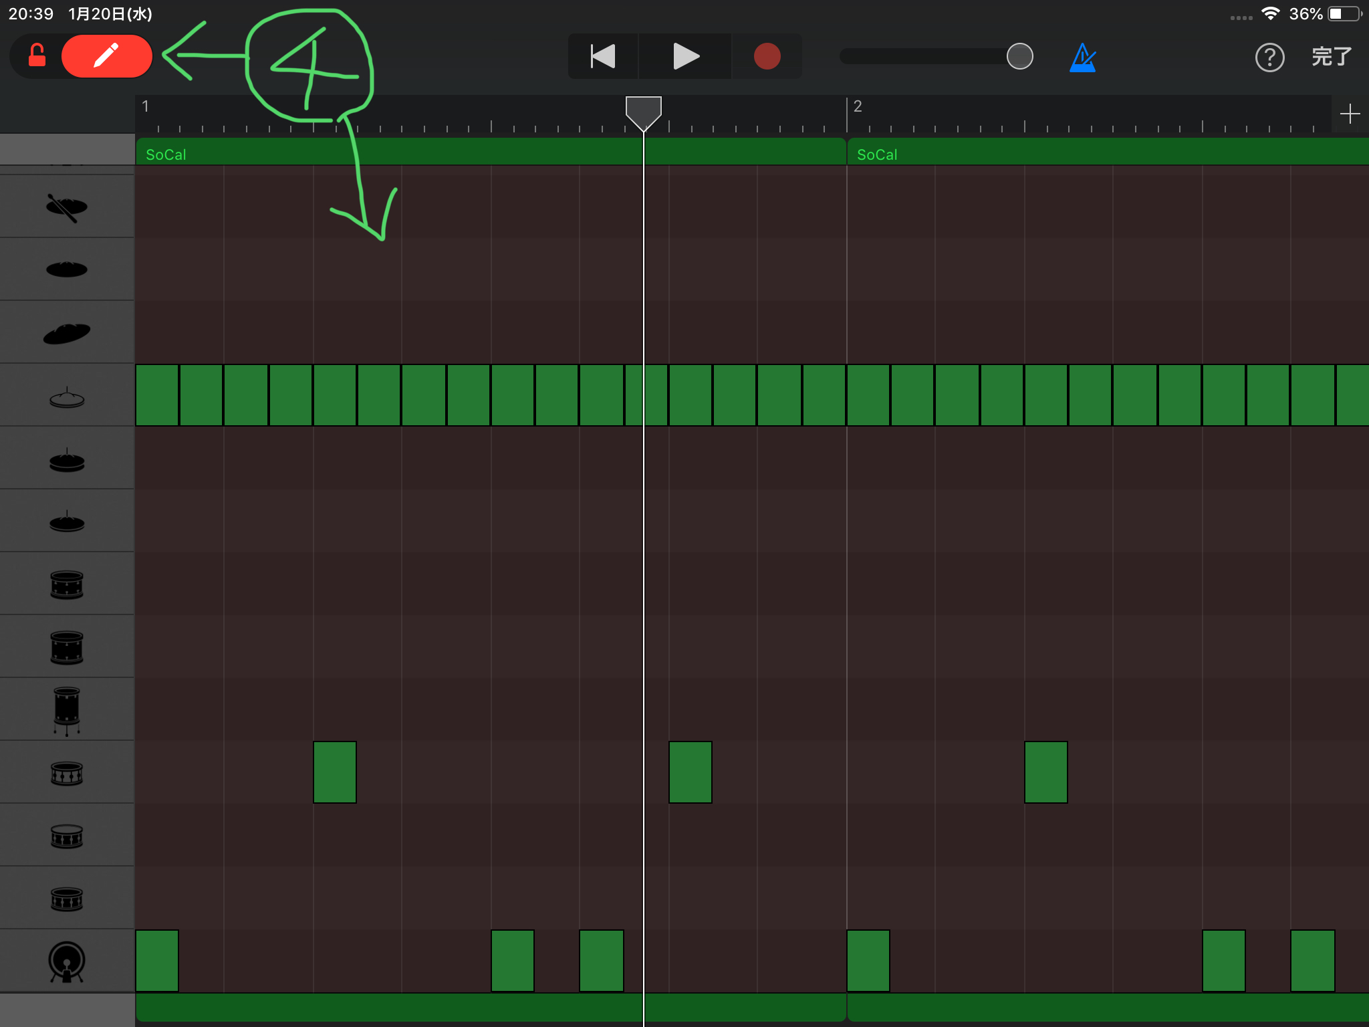The image size is (1369, 1027).
Task: Select the first solid hi-hat icon
Action: (x=67, y=460)
